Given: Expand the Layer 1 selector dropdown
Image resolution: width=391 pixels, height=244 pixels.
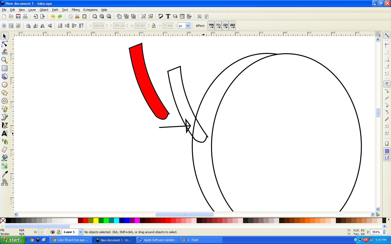Looking at the screenshot, I should 80,232.
